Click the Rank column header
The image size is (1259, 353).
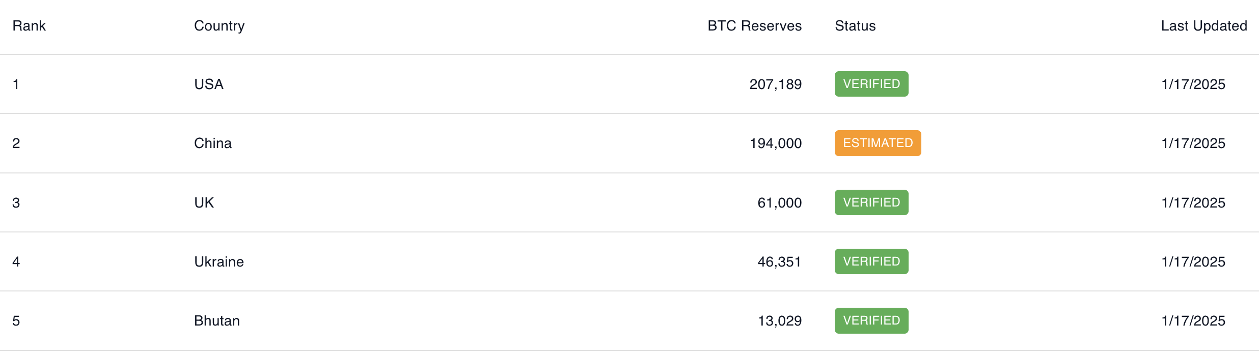click(x=29, y=26)
